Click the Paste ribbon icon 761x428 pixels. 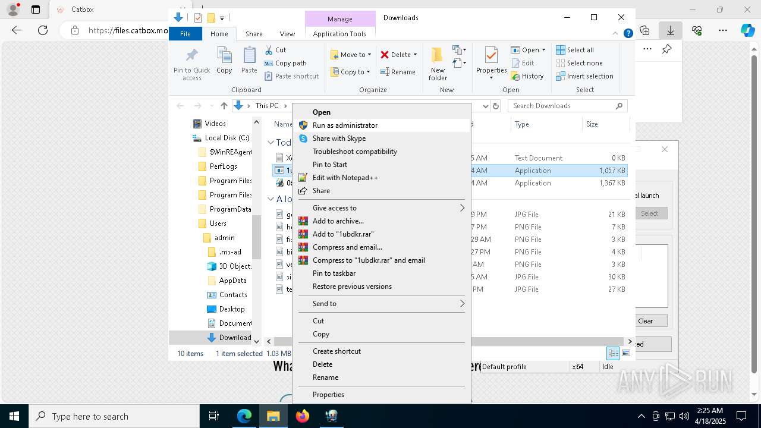pyautogui.click(x=249, y=60)
